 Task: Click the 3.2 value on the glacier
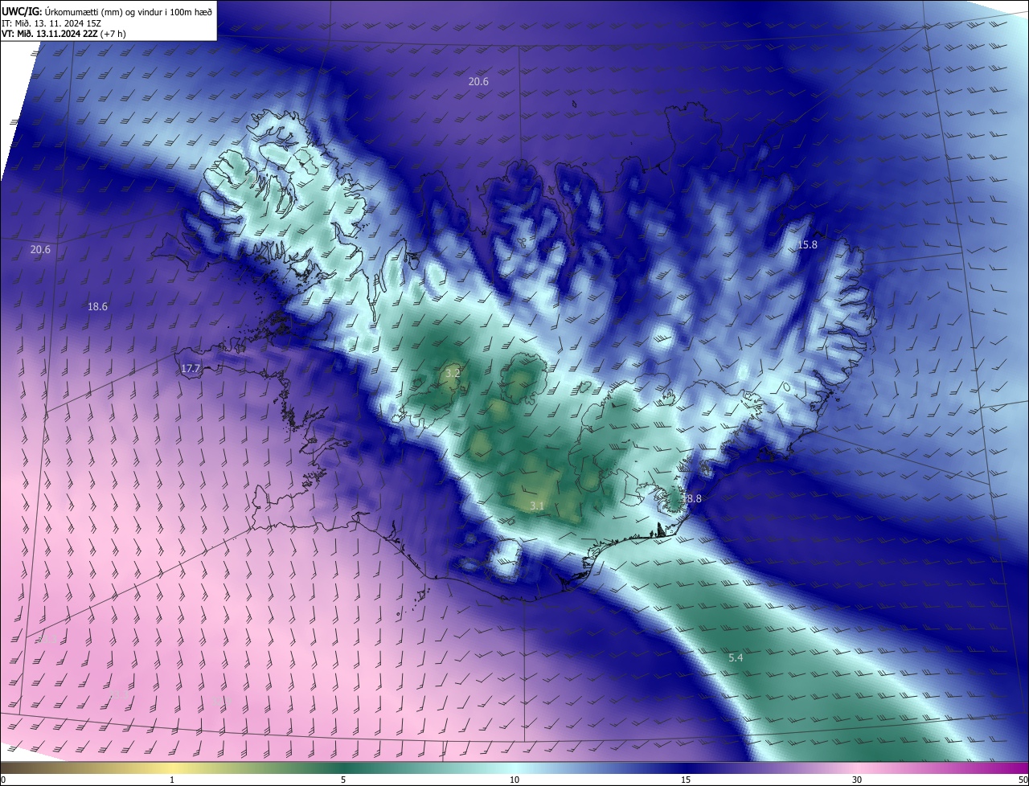tap(453, 373)
